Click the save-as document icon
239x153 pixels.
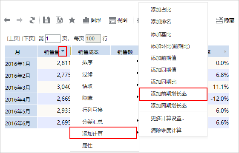tap(59, 20)
